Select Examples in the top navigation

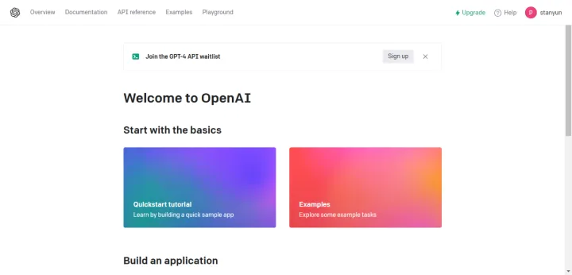(x=179, y=12)
